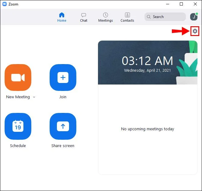Maximize the Zoom window
The height and width of the screenshot is (191, 202).
pyautogui.click(x=181, y=4)
